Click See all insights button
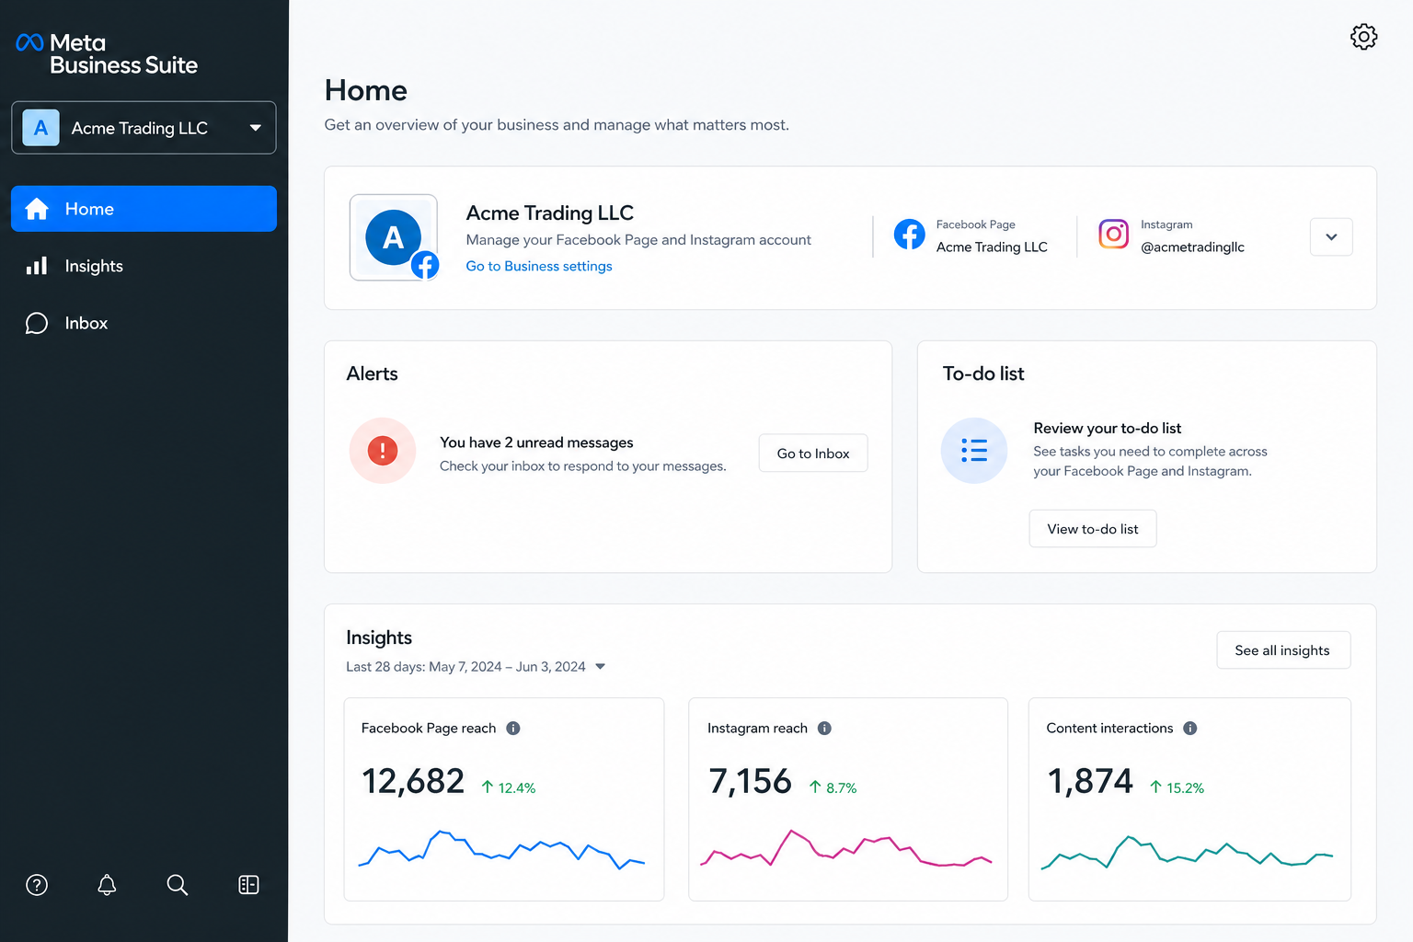 coord(1282,650)
